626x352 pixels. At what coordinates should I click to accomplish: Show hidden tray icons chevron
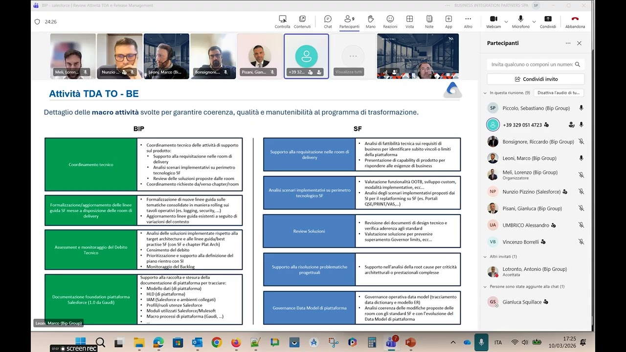453,342
